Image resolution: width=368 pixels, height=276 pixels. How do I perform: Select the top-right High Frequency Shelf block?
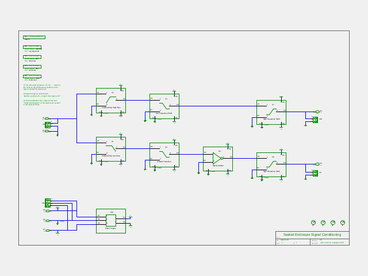[271, 113]
